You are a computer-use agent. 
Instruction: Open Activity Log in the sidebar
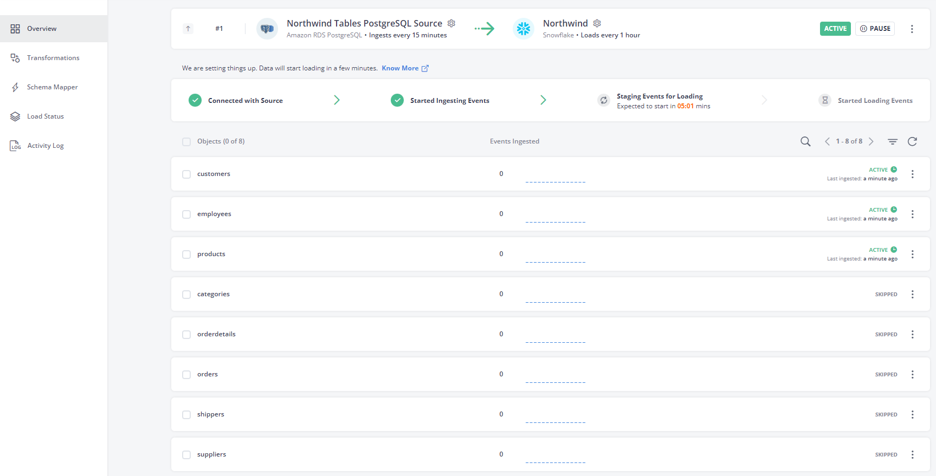tap(54, 146)
